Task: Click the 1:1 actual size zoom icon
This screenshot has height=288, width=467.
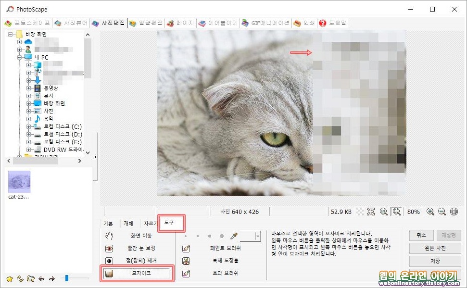Action: 384,212
